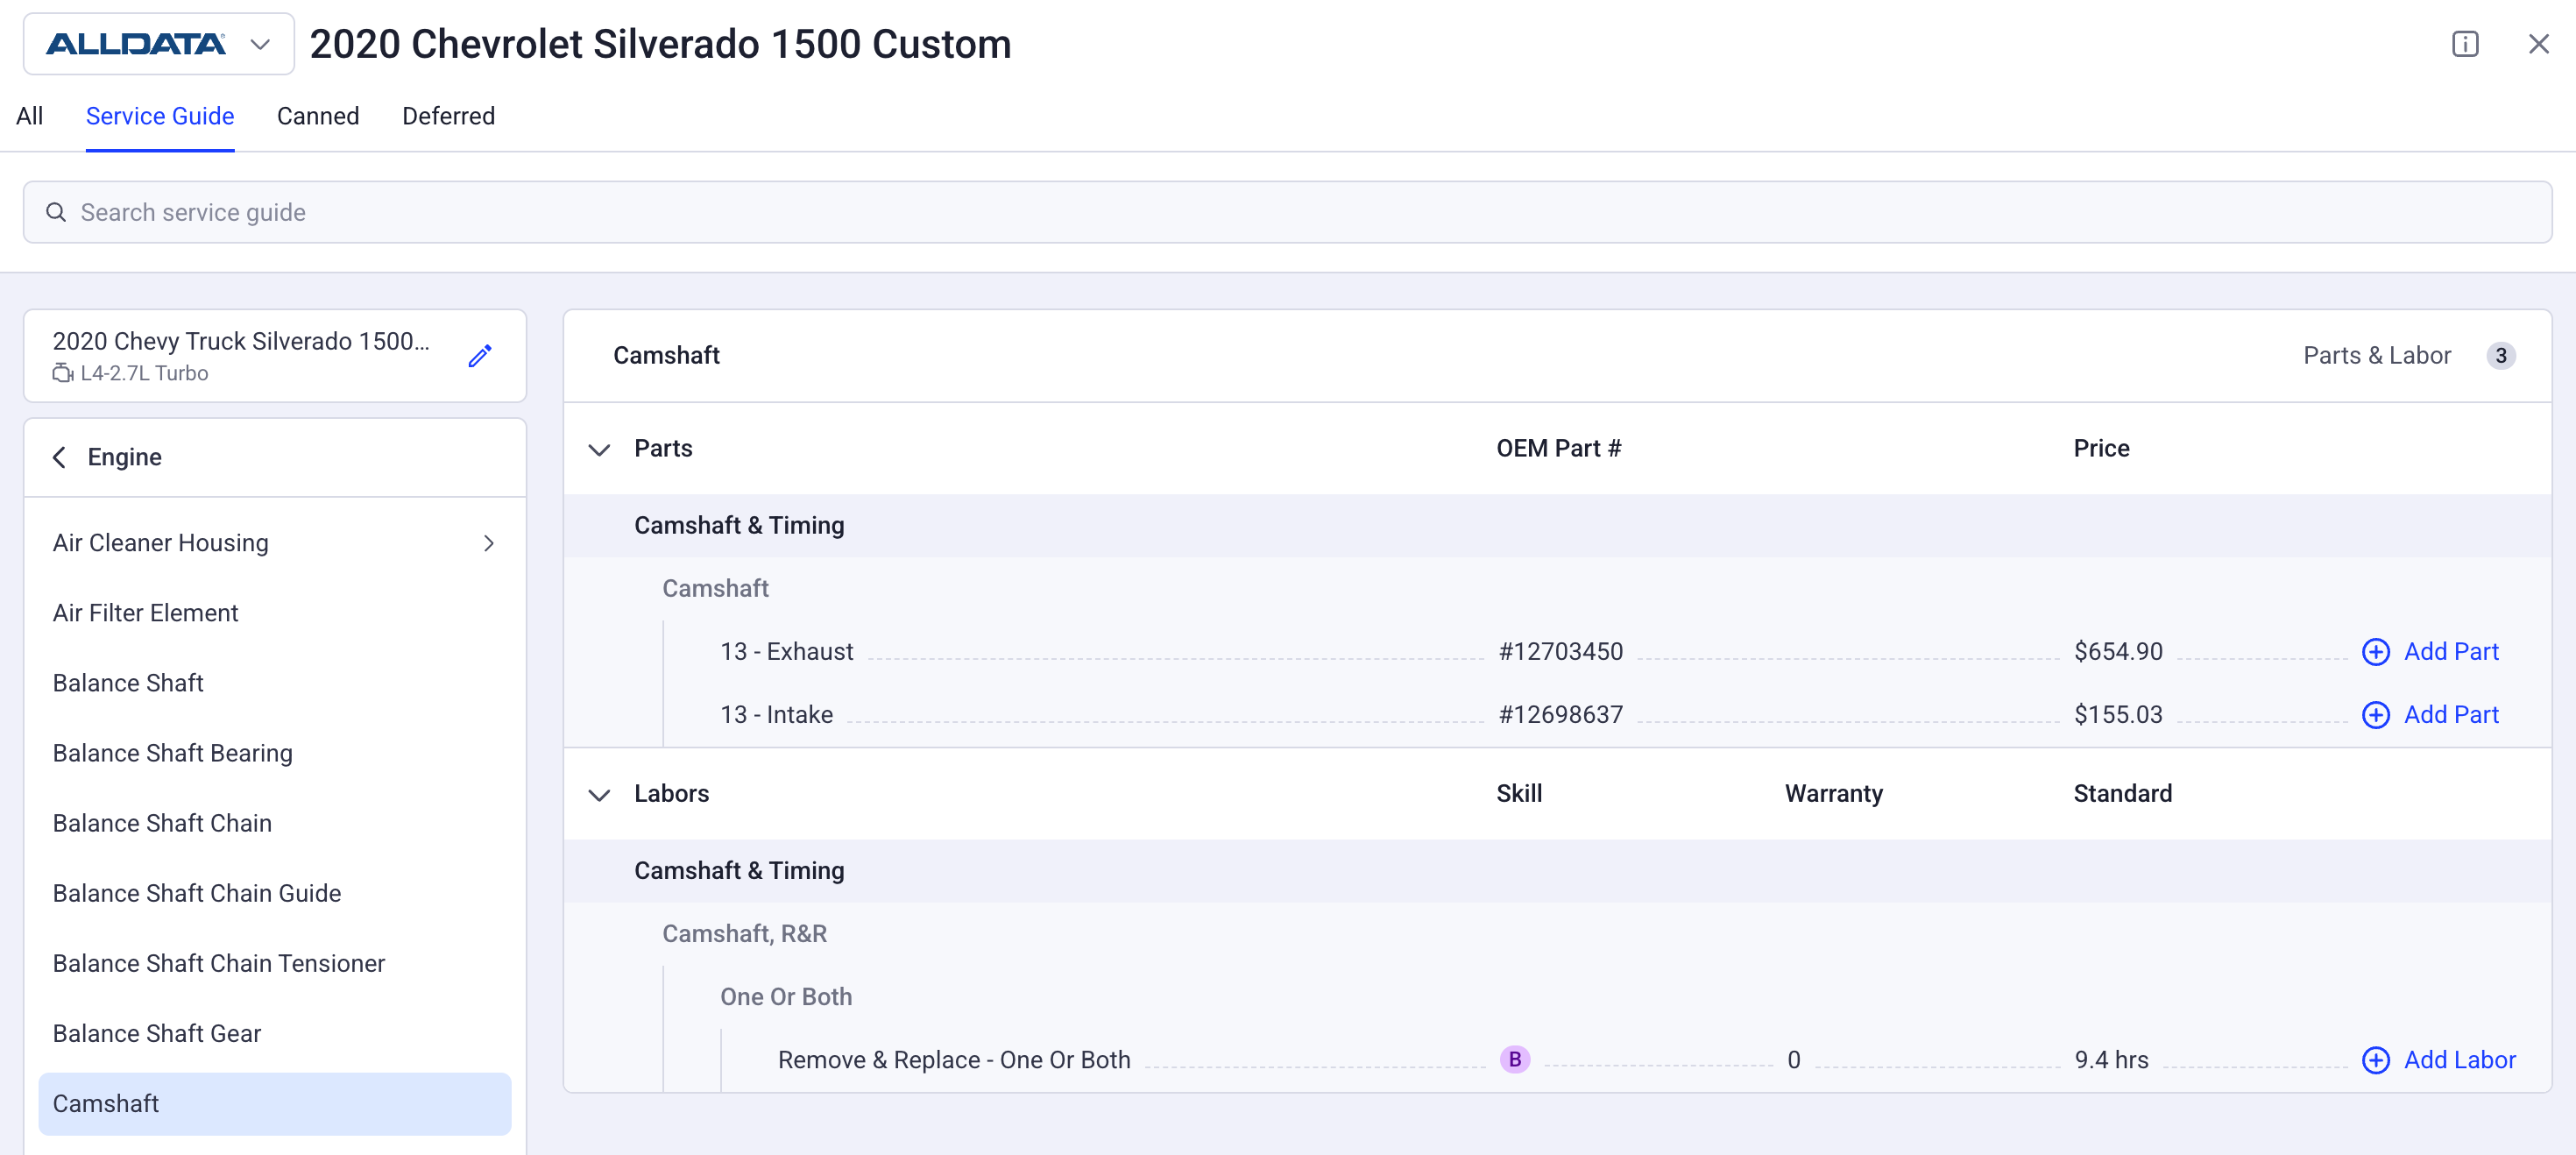Click the warranty value 0

pos(1794,1060)
